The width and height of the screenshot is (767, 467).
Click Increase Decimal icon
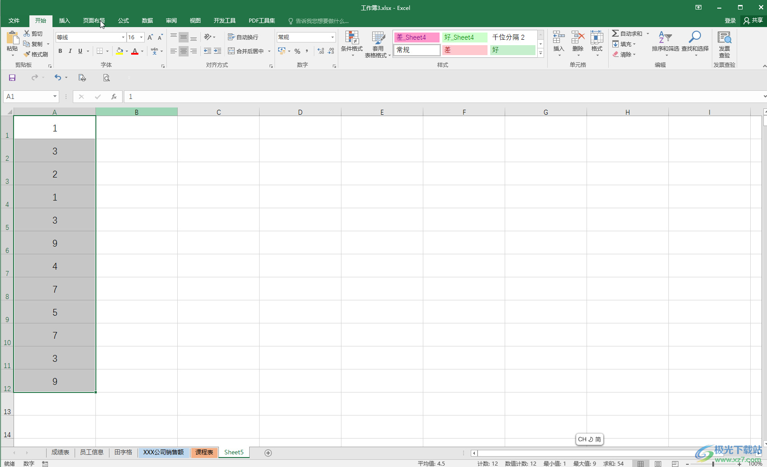[321, 51]
